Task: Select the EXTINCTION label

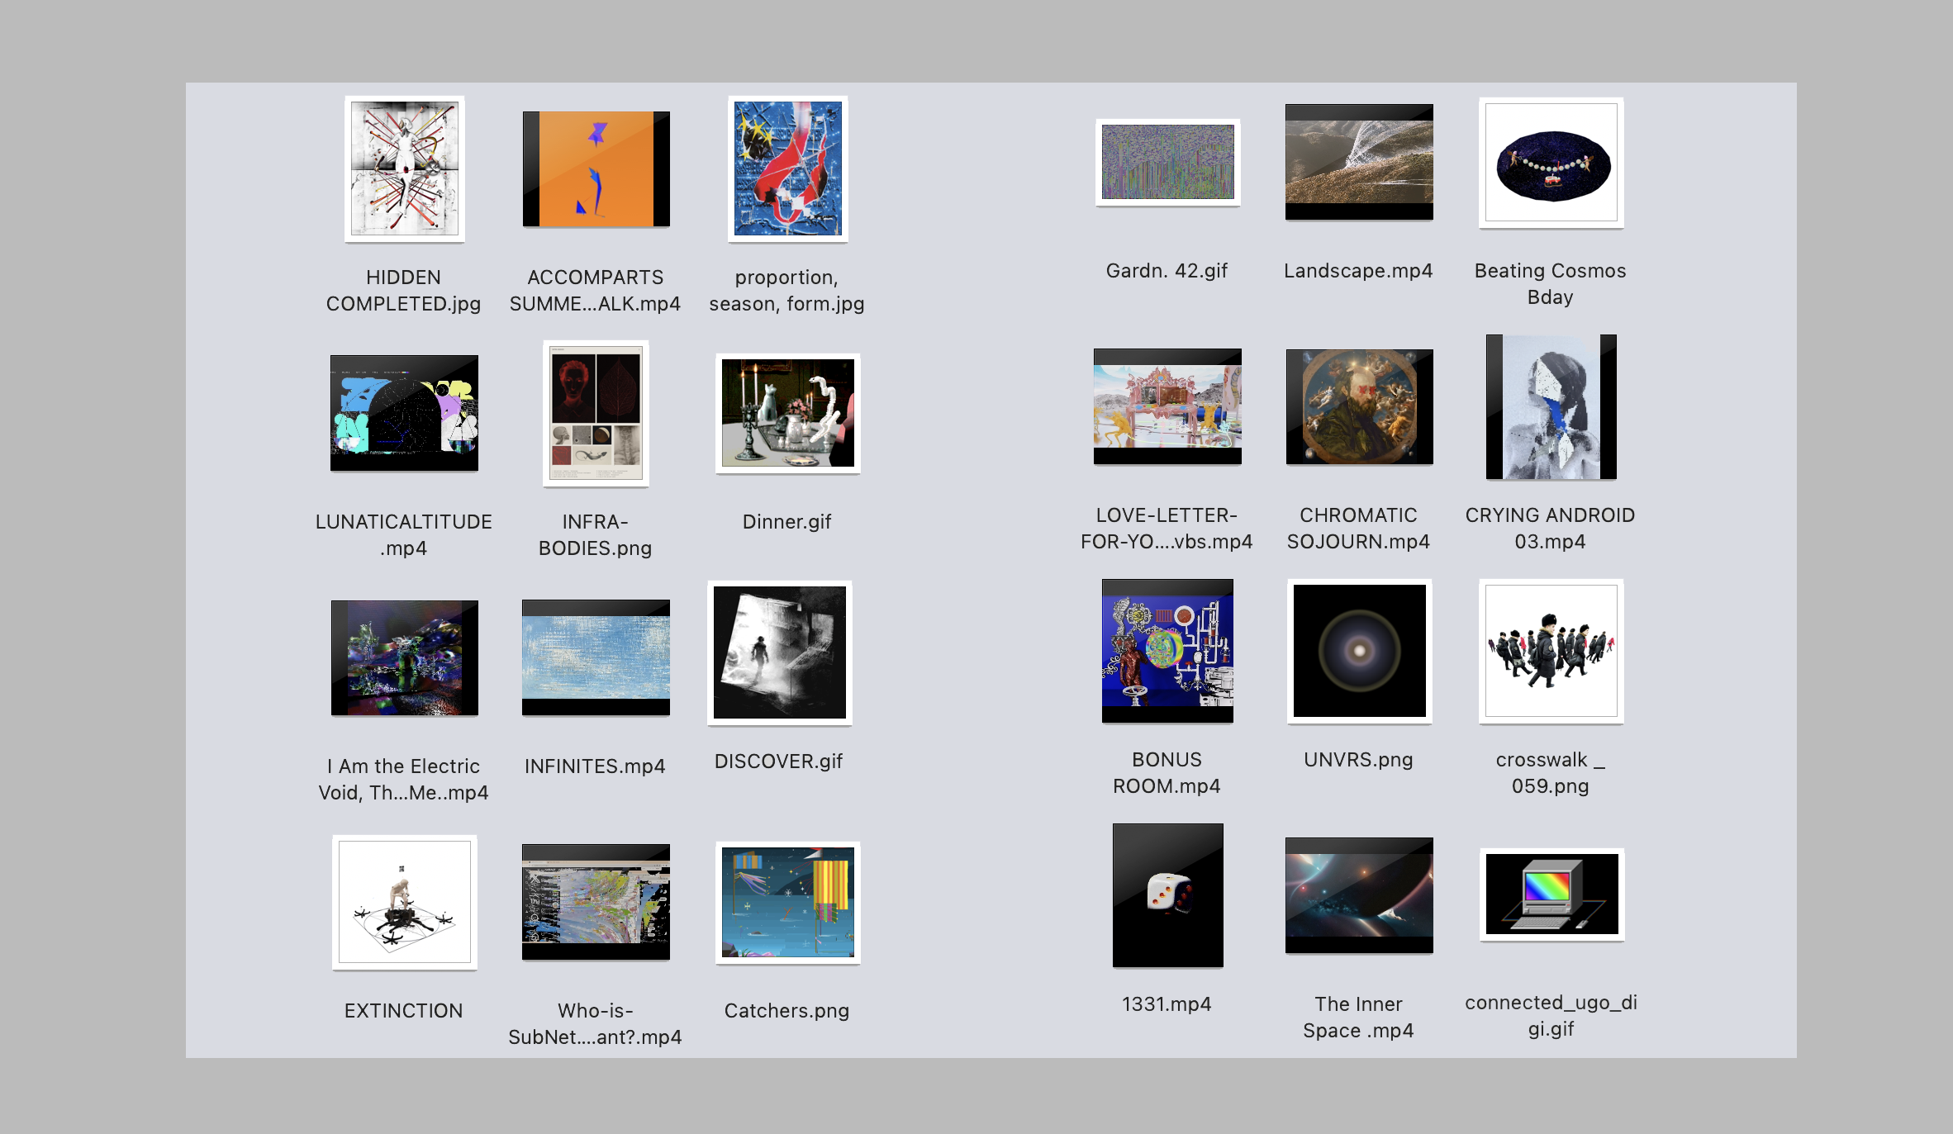Action: coord(404,1011)
